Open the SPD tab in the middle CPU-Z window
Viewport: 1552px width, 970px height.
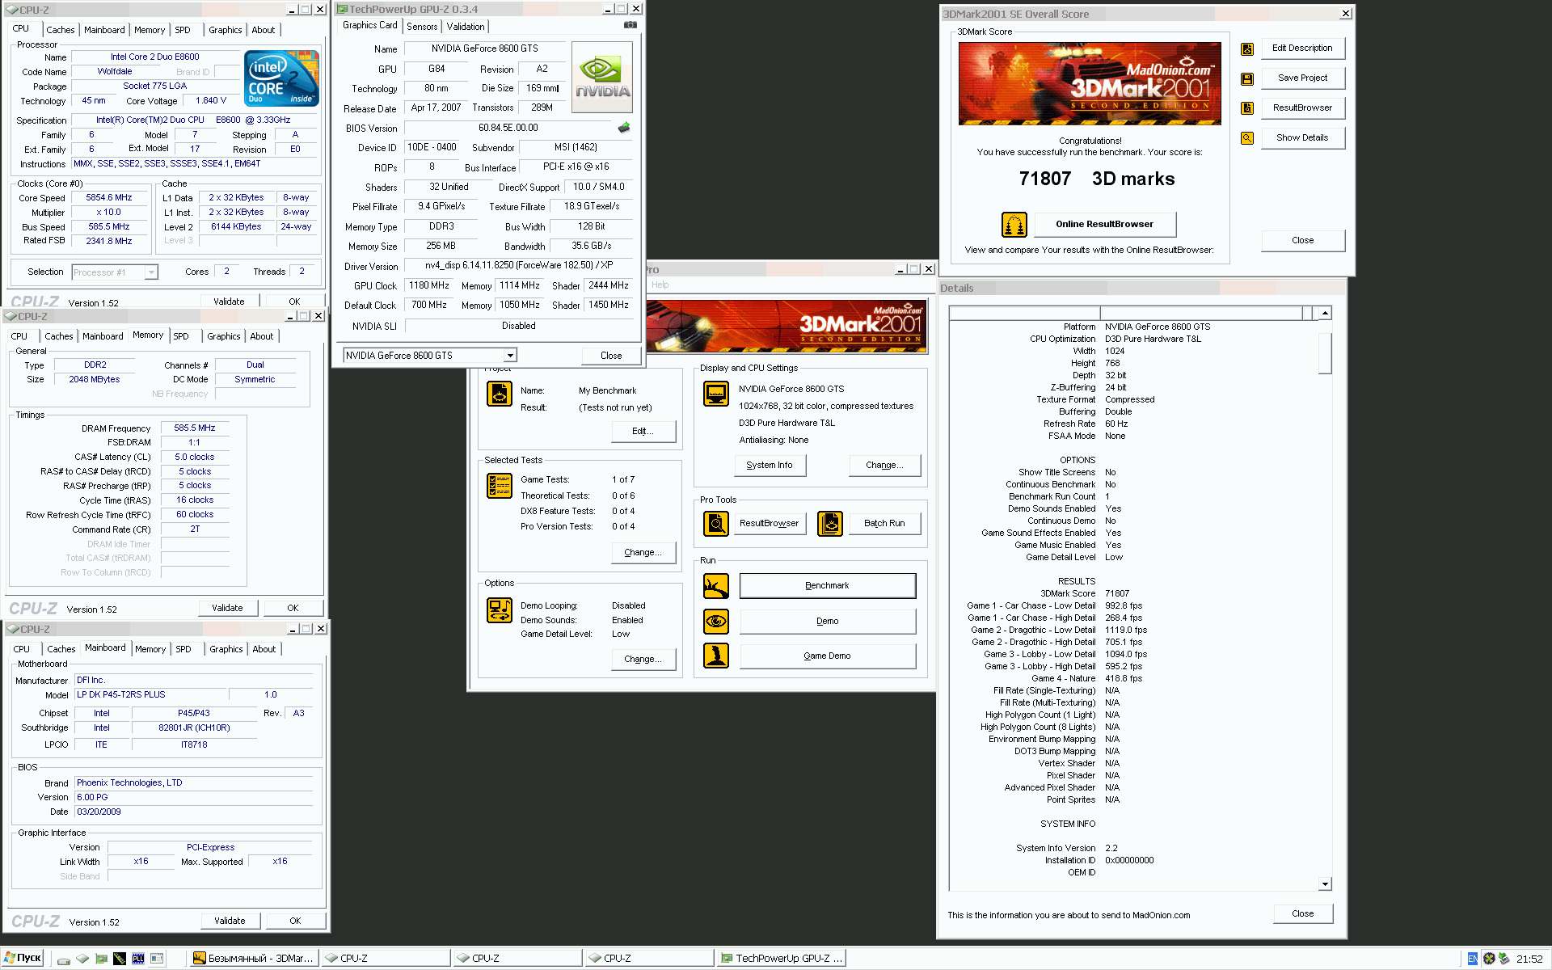pos(181,336)
